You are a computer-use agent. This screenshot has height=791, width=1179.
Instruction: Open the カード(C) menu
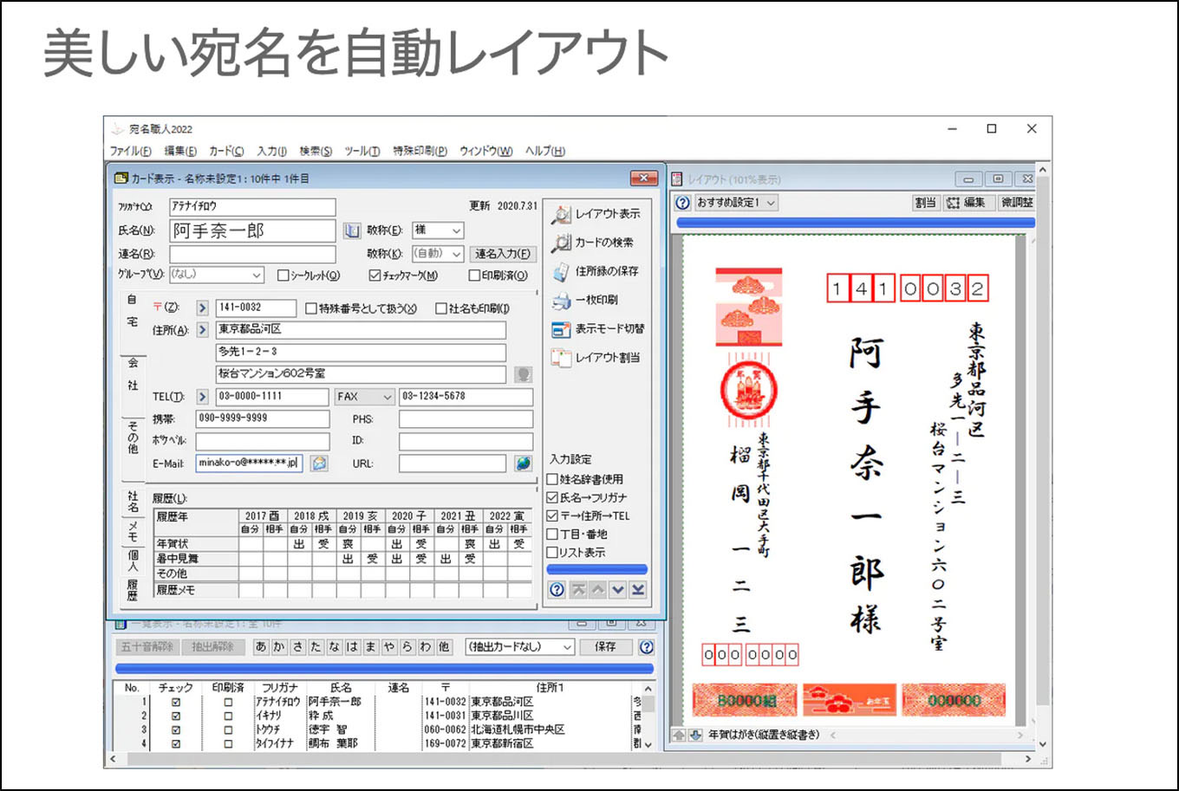[x=227, y=151]
